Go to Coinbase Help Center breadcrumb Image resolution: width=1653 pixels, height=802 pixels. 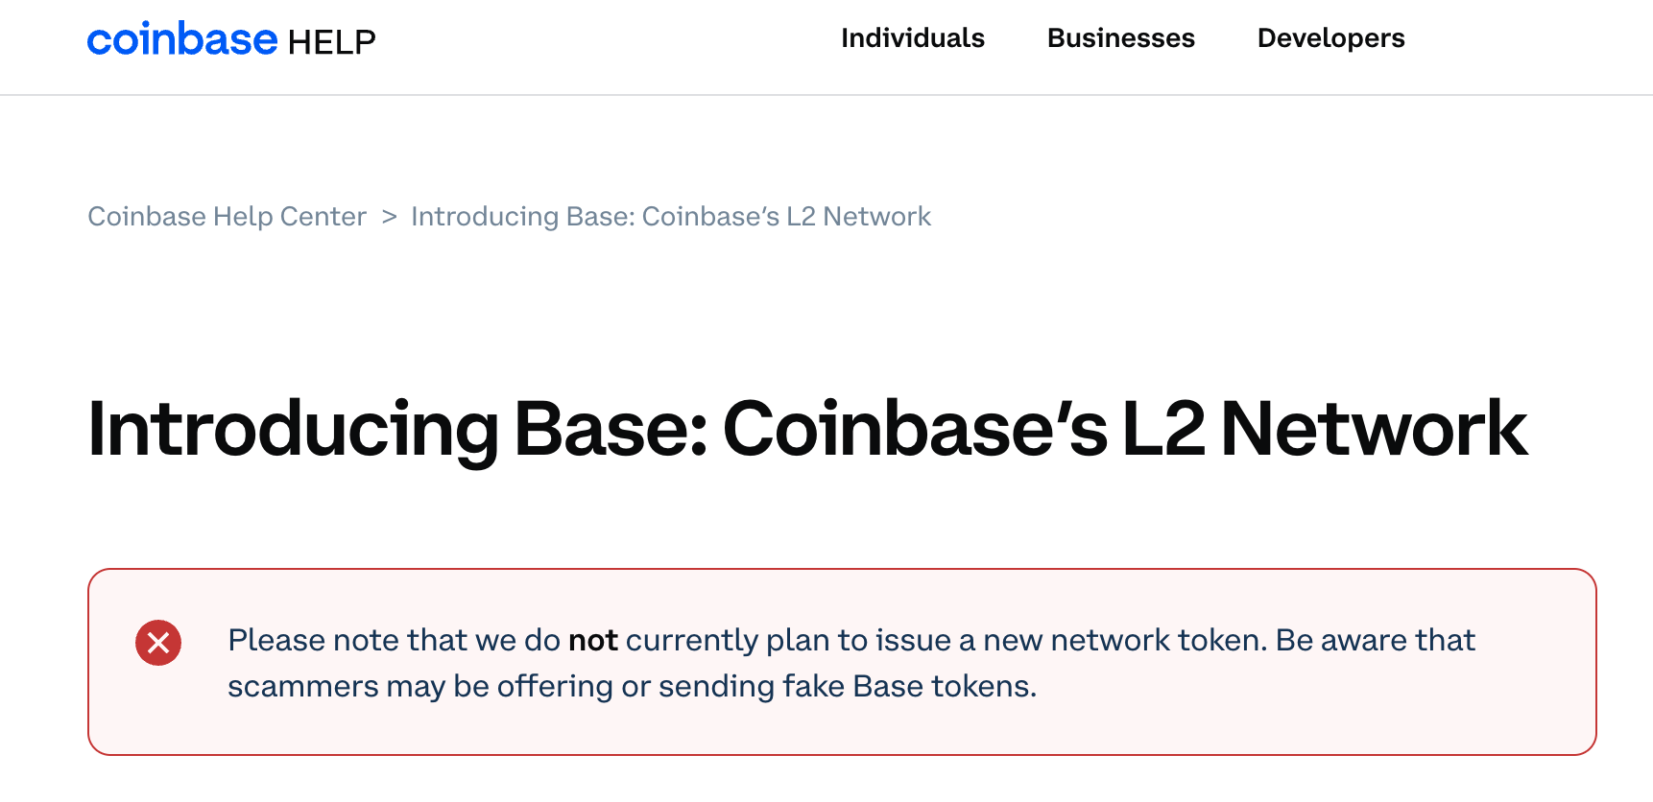pos(227,217)
